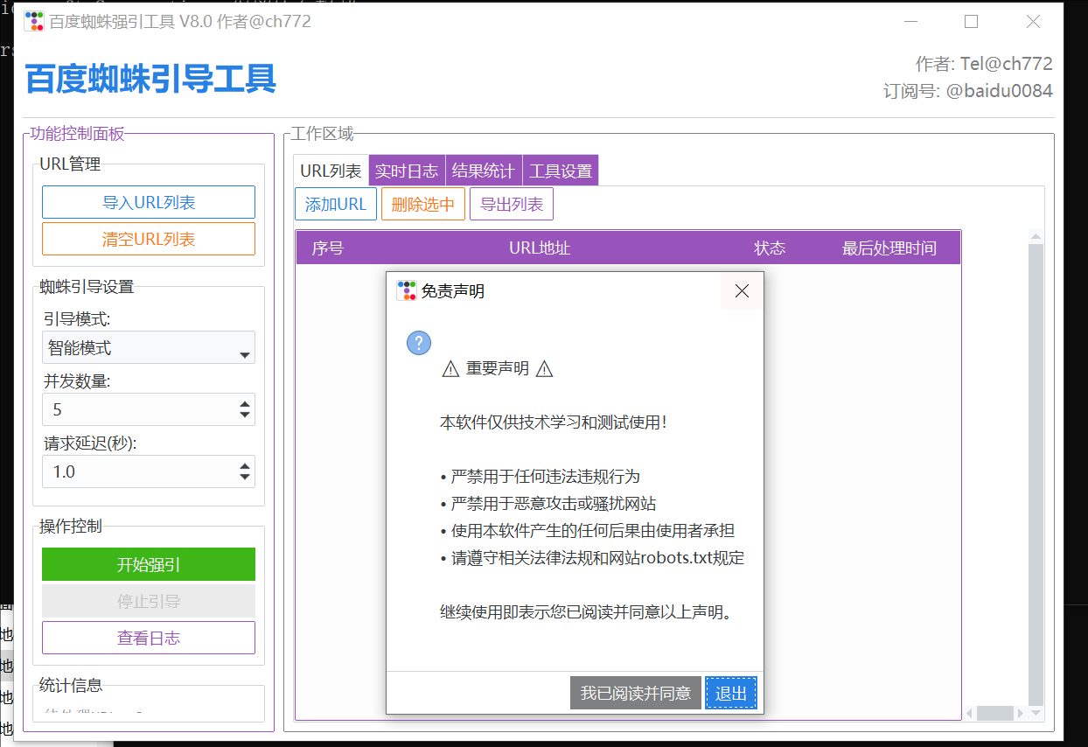Screen dimensions: 1088x747
Task: Click the horizontal scrollbar thumb at bottom right
Action: click(x=994, y=714)
